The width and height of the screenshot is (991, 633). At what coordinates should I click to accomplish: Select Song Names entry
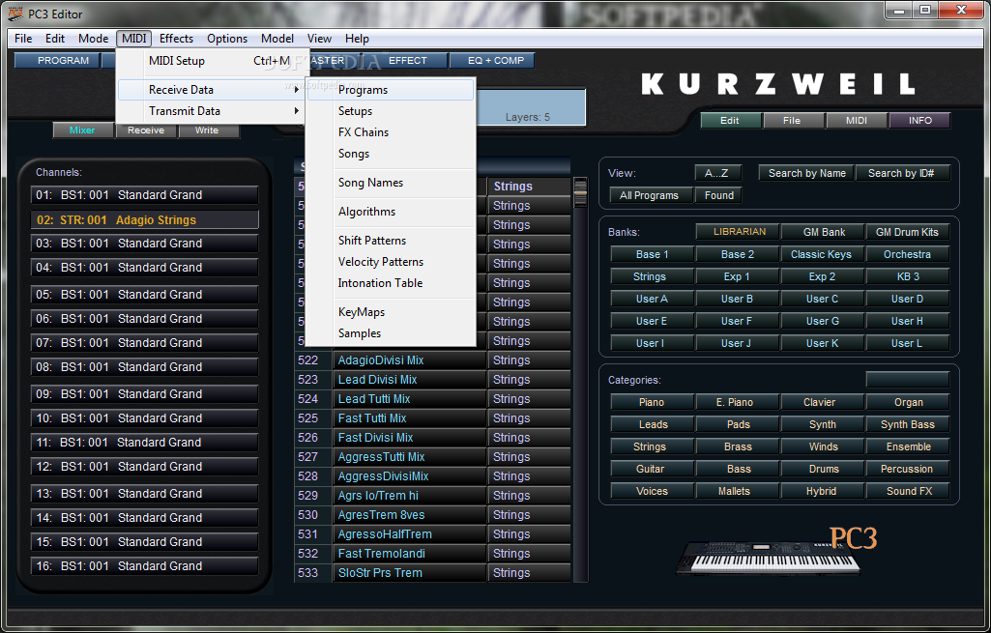391,183
